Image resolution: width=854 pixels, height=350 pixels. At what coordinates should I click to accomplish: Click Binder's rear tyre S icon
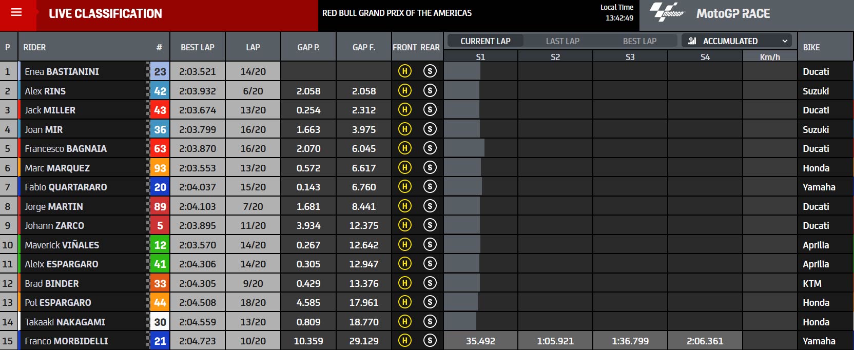click(x=430, y=283)
